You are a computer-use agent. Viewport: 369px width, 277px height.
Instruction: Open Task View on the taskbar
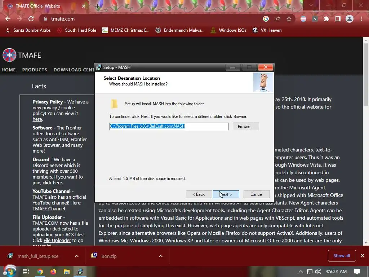(x=26, y=272)
